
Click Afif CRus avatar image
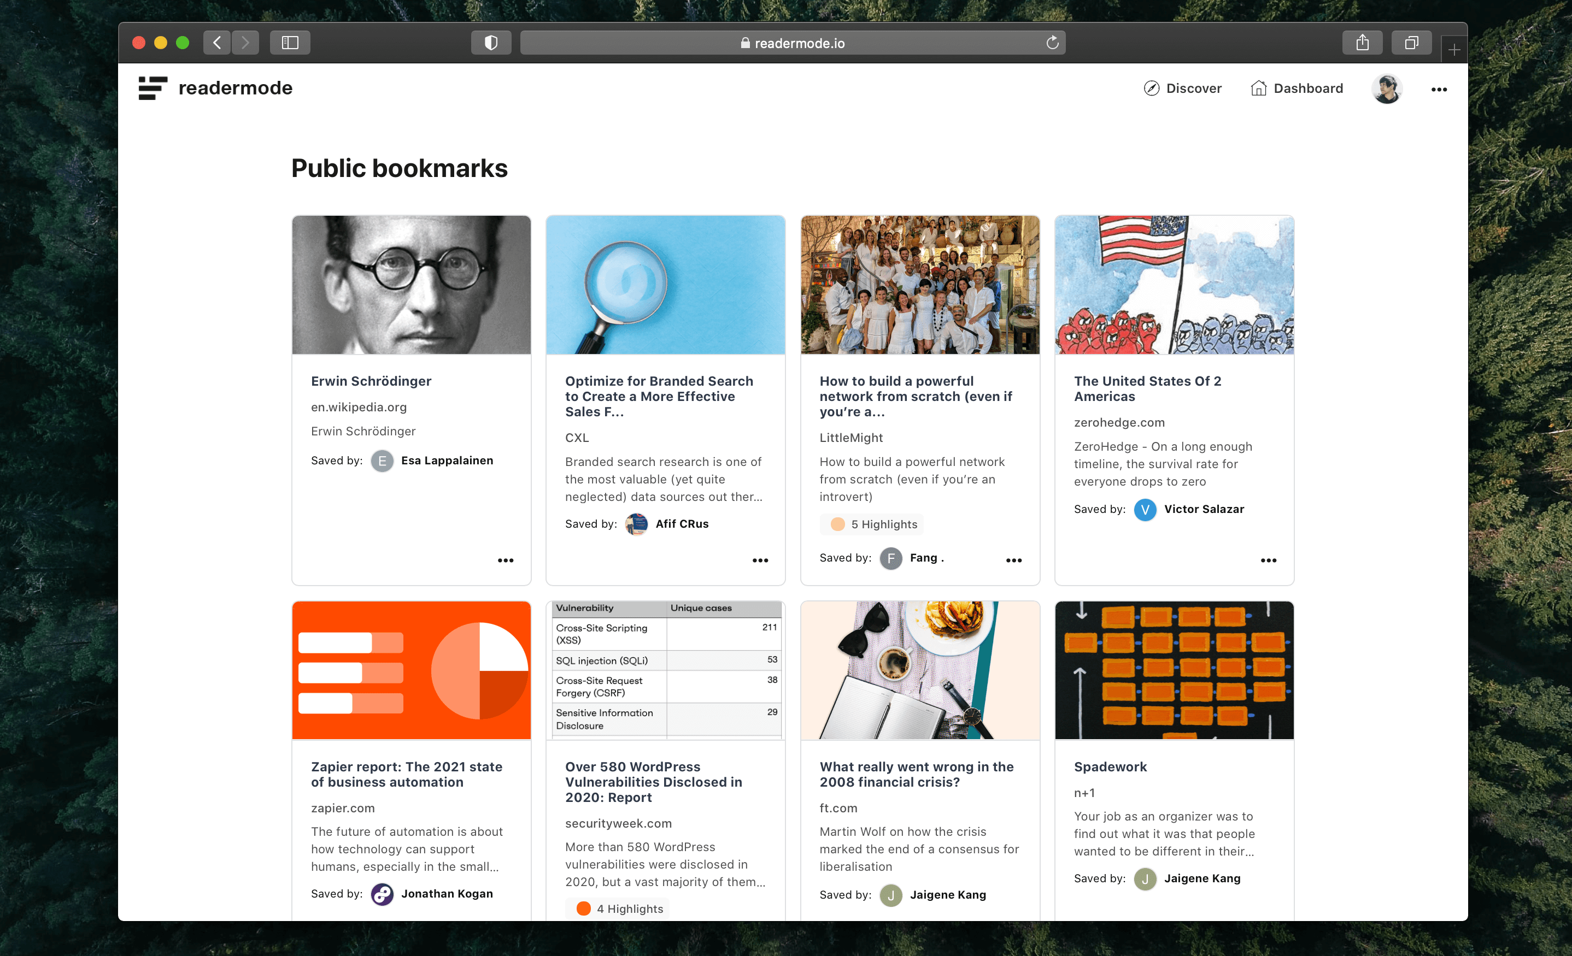click(636, 523)
